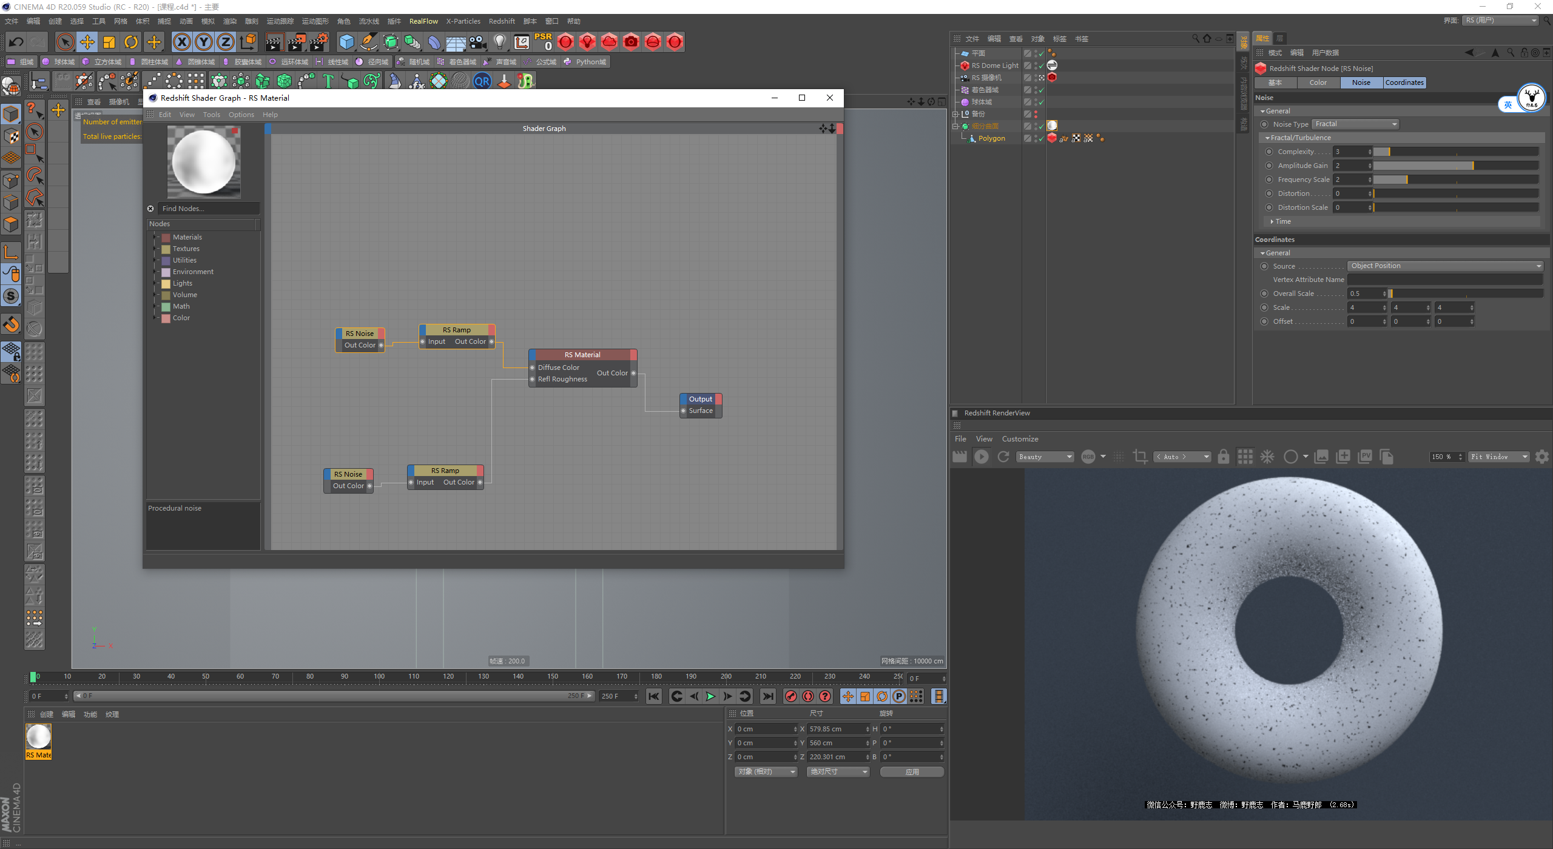Toggle RS Dome Light visibility checkmark
Image resolution: width=1553 pixels, height=849 pixels.
point(1042,65)
